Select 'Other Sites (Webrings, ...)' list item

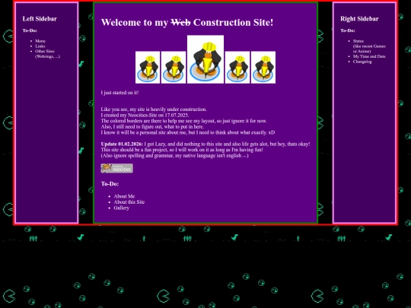pos(47,54)
